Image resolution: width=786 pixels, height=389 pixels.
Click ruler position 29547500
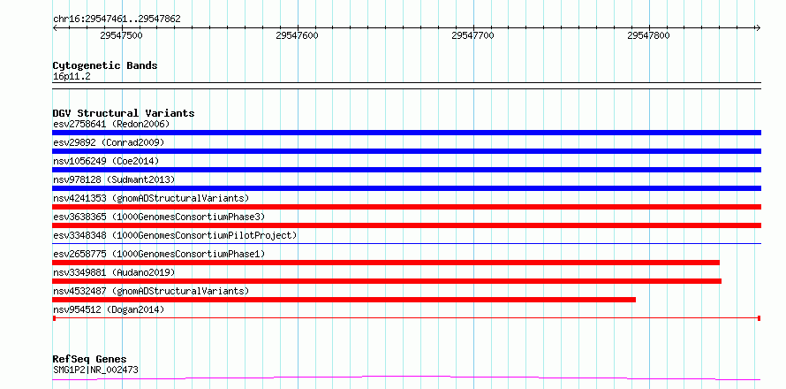coord(122,35)
